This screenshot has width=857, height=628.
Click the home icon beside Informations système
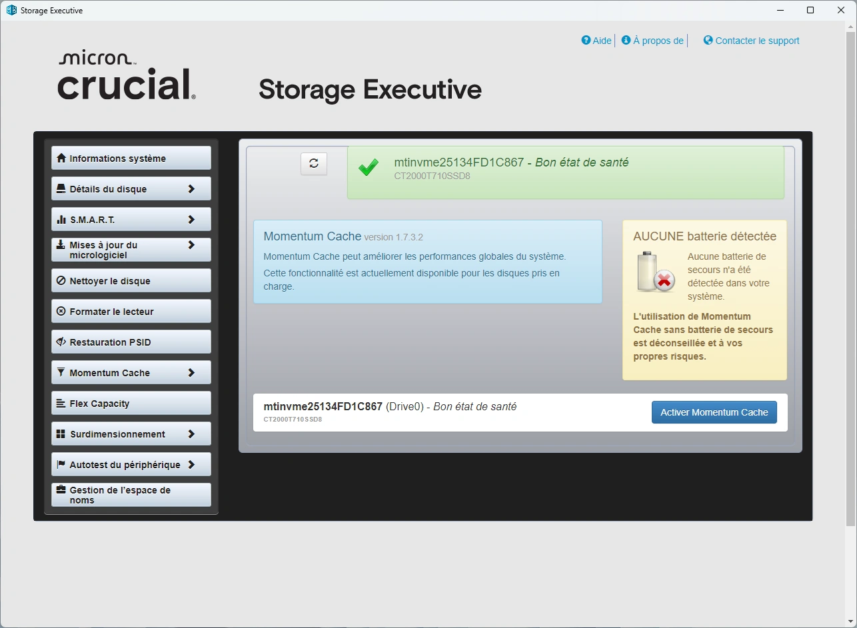pyautogui.click(x=61, y=158)
